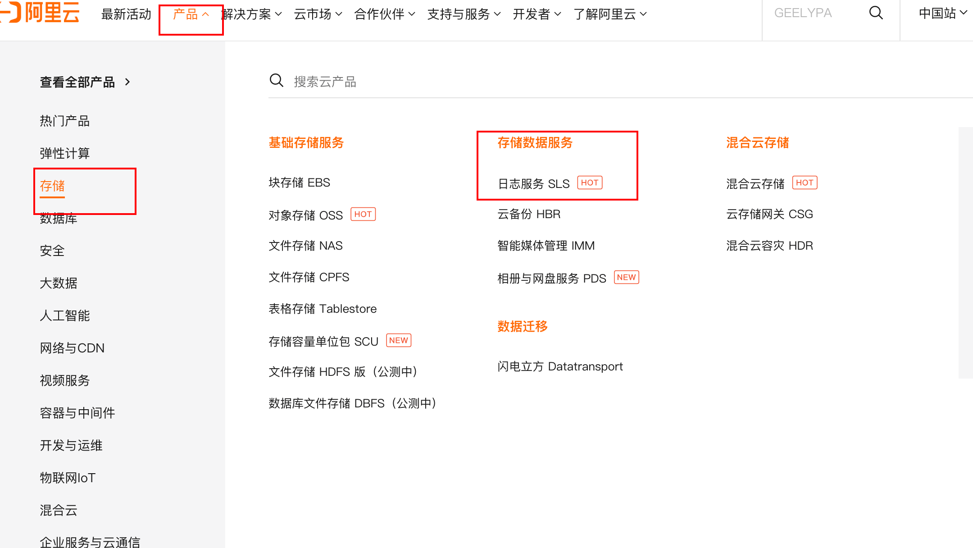Click the Alibaba Cloud logo
973x548 pixels.
(x=40, y=12)
